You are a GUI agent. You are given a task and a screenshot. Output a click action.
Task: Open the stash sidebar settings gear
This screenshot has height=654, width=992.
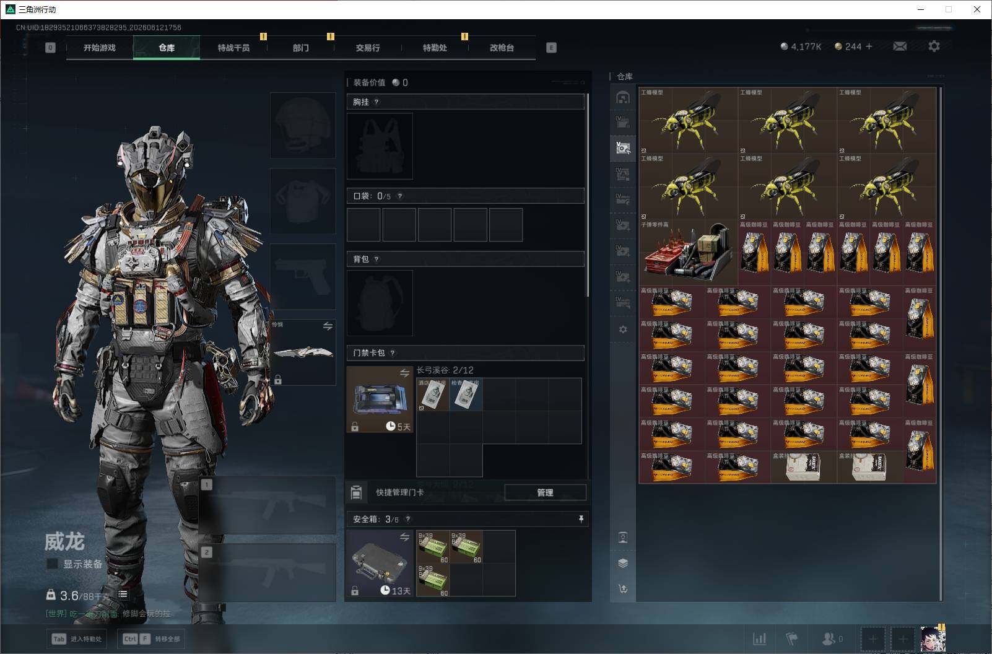[623, 329]
